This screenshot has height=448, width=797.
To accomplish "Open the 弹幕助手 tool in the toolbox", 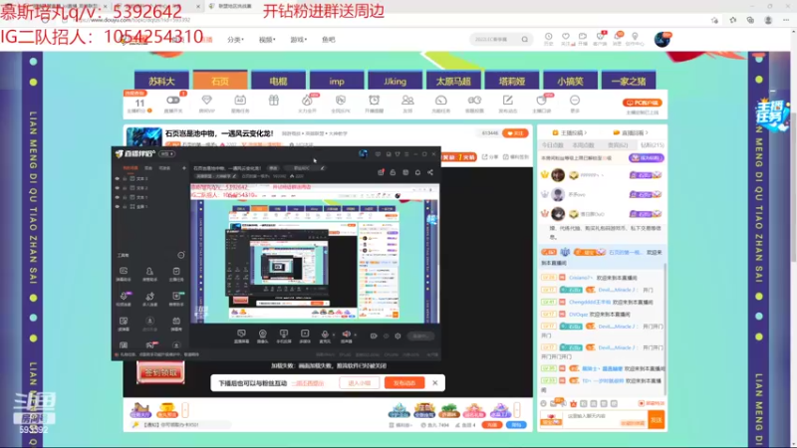I will [x=124, y=274].
